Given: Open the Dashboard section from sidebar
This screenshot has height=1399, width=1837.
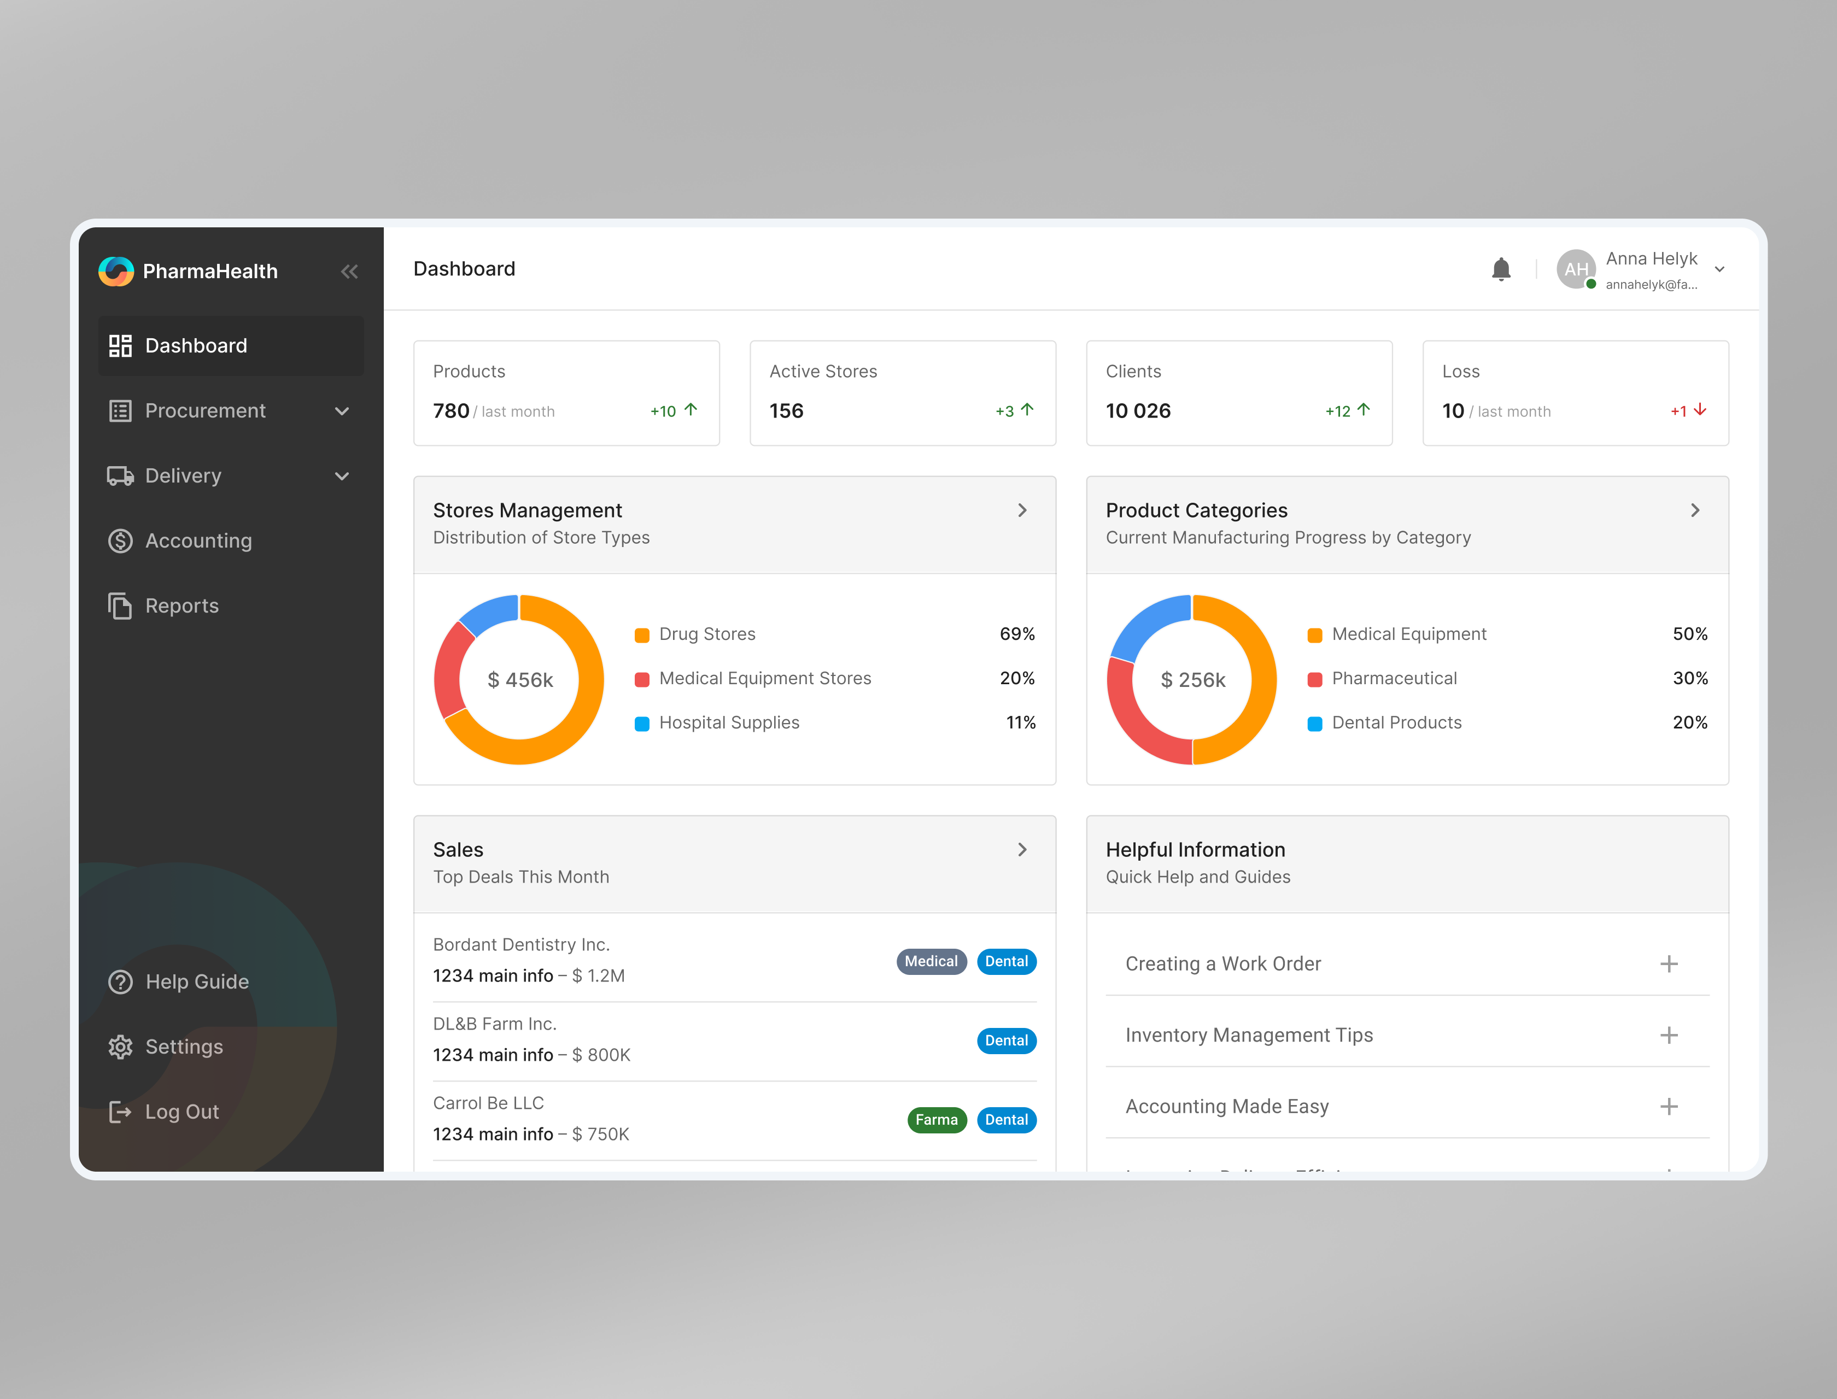Looking at the screenshot, I should coord(196,345).
